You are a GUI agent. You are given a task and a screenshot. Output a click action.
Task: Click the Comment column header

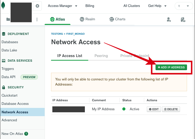click(x=99, y=100)
